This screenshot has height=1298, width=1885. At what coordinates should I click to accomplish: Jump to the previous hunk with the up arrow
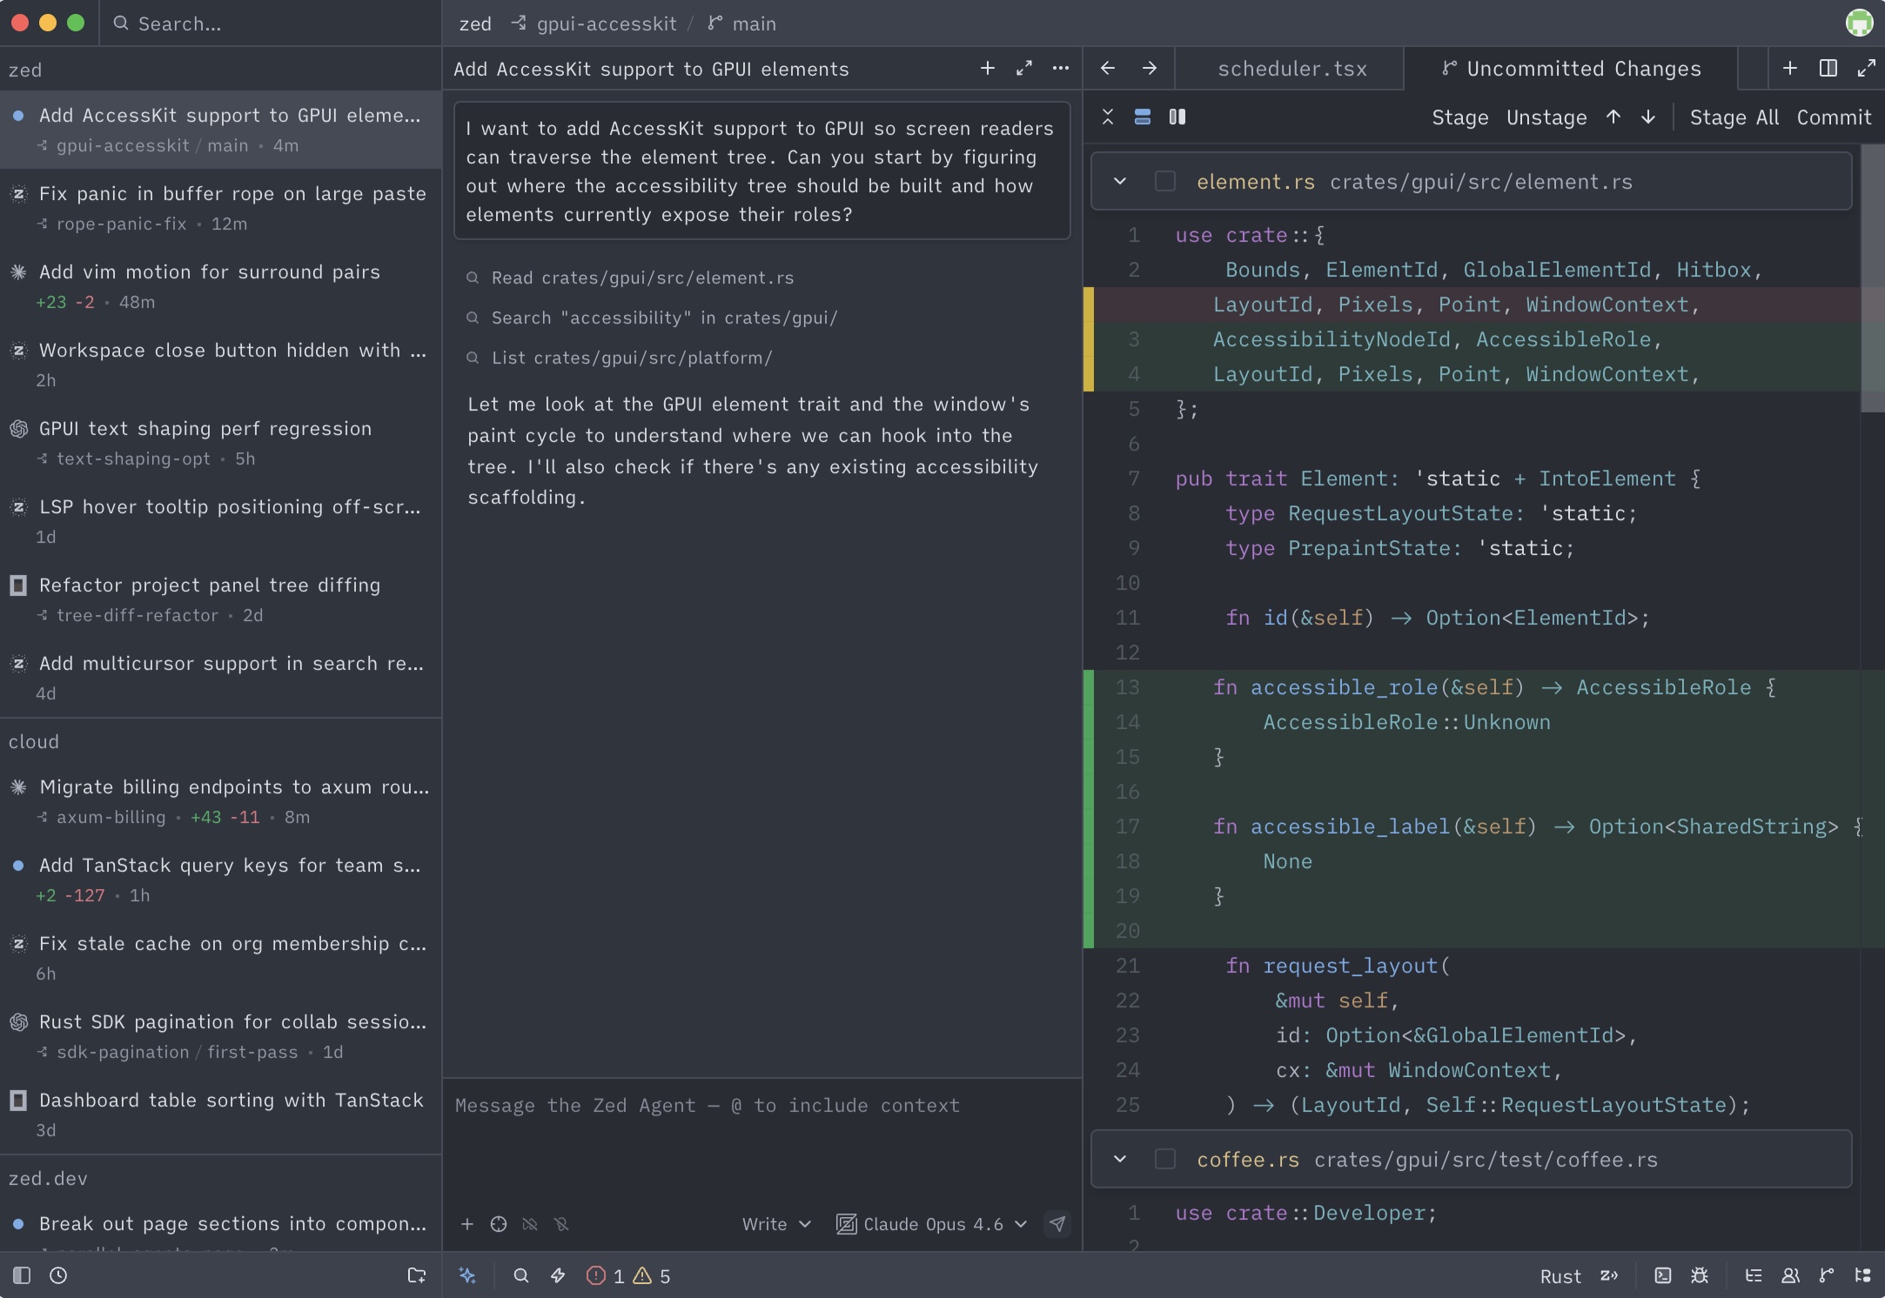point(1613,117)
